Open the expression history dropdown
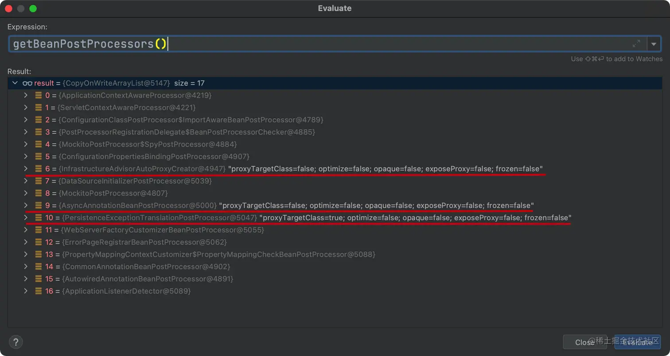Screen dimensions: 670x356 654,43
